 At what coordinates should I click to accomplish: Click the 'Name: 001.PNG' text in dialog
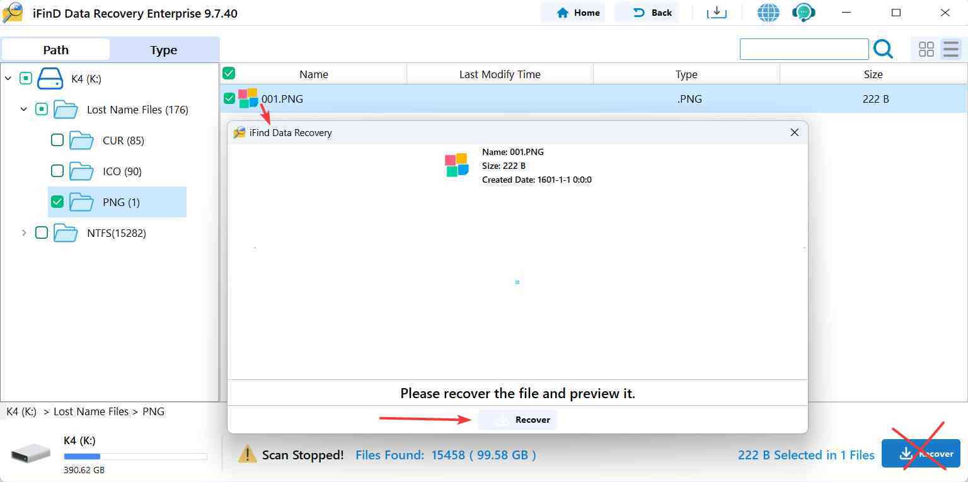coord(513,152)
